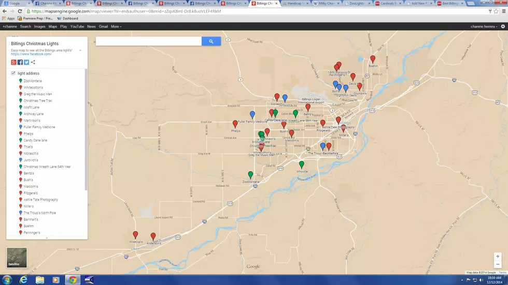Open the Terms link on map
The image size is (508, 285).
pyautogui.click(x=502, y=273)
